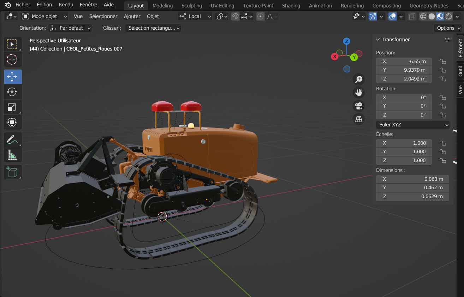Viewport: 464px width, 297px height.
Task: Lock the Position Y value
Action: 442,70
